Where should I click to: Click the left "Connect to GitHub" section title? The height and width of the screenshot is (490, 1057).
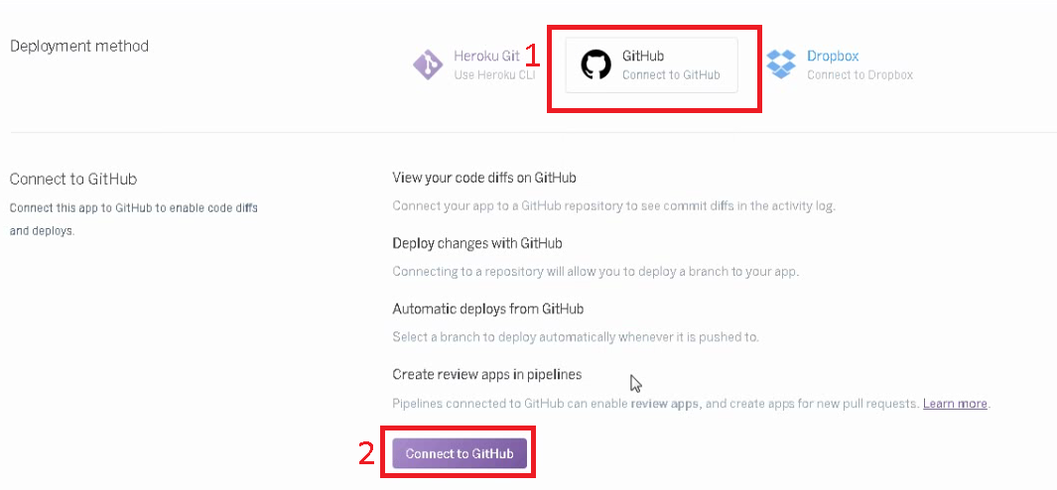(72, 180)
